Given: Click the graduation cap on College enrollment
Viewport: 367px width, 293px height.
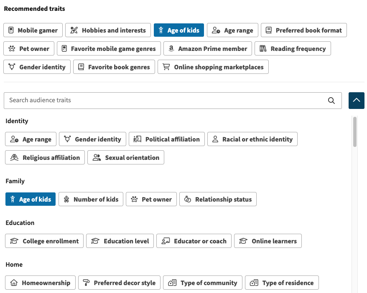Looking at the screenshot, I should [14, 241].
